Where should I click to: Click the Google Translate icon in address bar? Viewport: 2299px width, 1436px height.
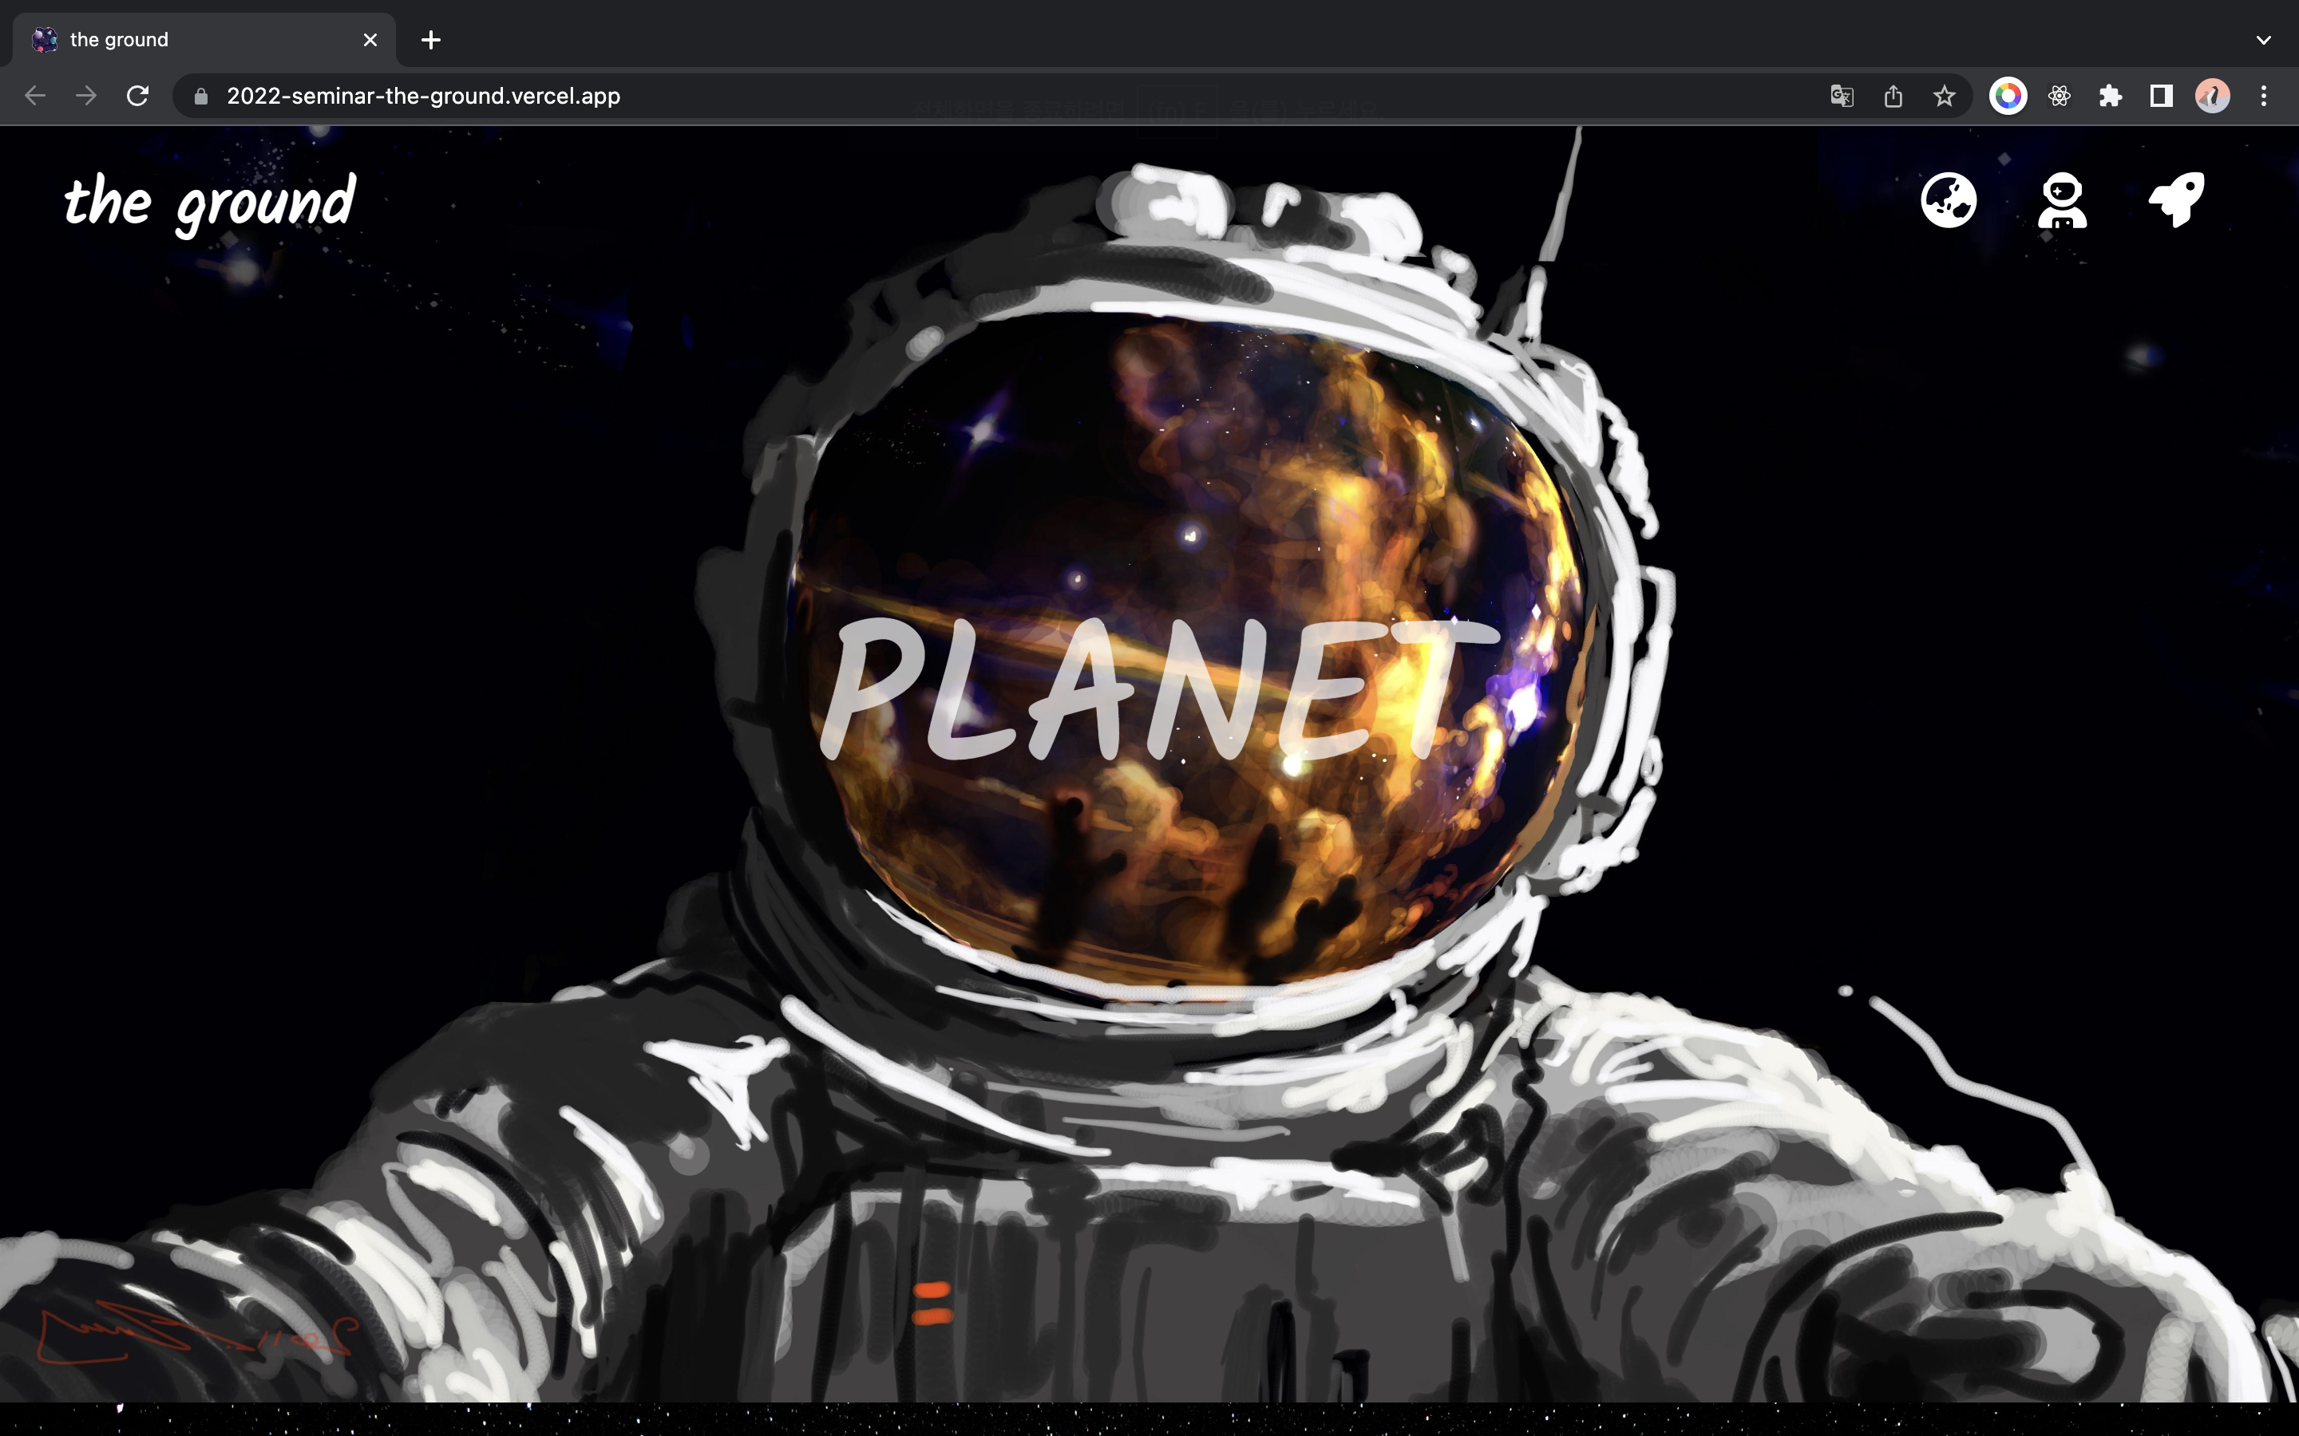(x=1841, y=96)
